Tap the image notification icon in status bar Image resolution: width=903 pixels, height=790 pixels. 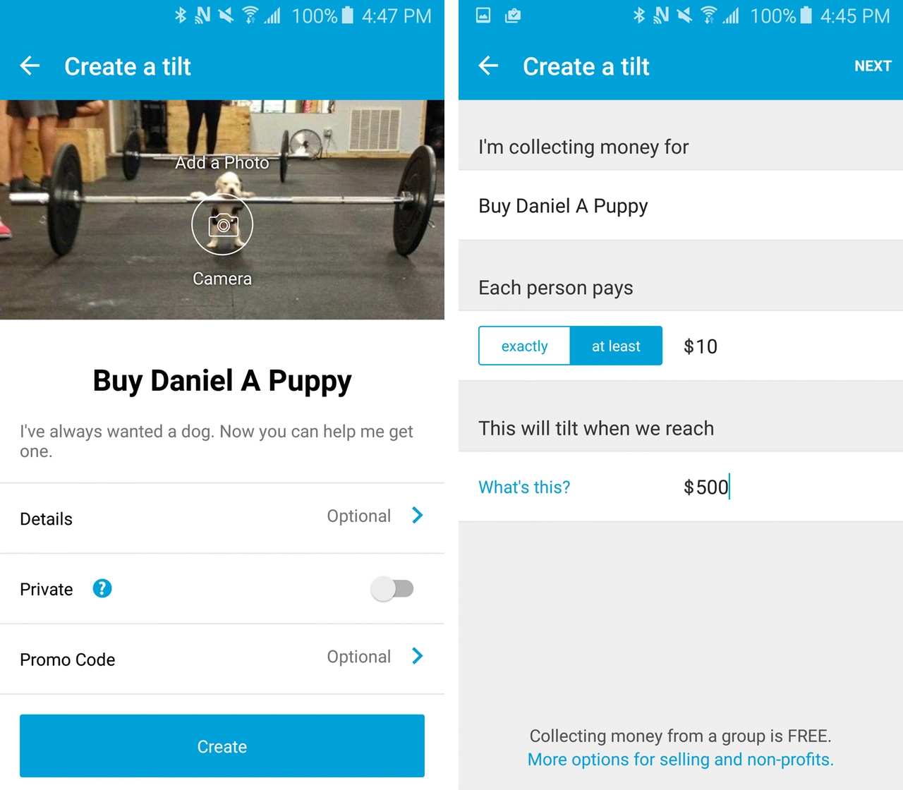483,16
